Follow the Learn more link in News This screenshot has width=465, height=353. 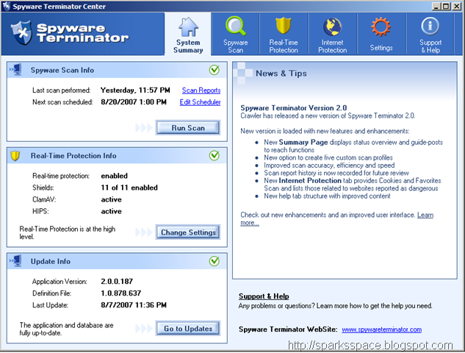point(425,215)
